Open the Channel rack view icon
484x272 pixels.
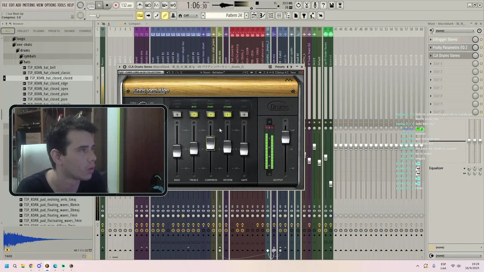coord(271,15)
